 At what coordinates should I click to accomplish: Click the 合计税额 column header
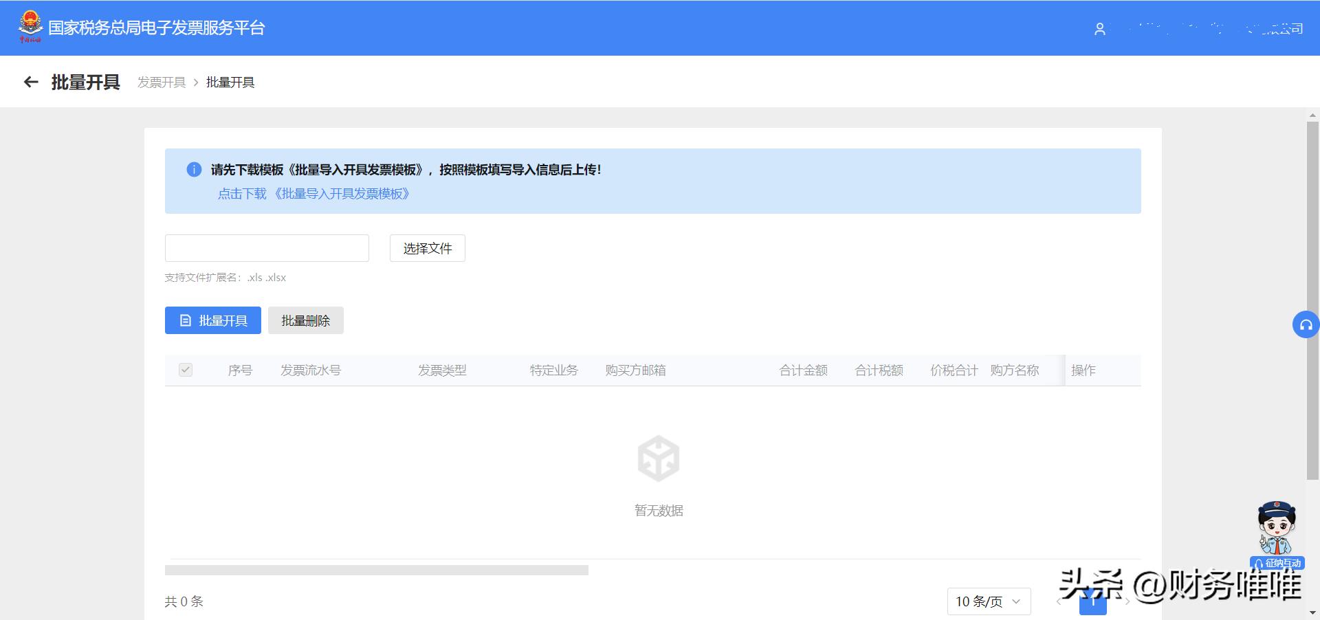click(879, 370)
